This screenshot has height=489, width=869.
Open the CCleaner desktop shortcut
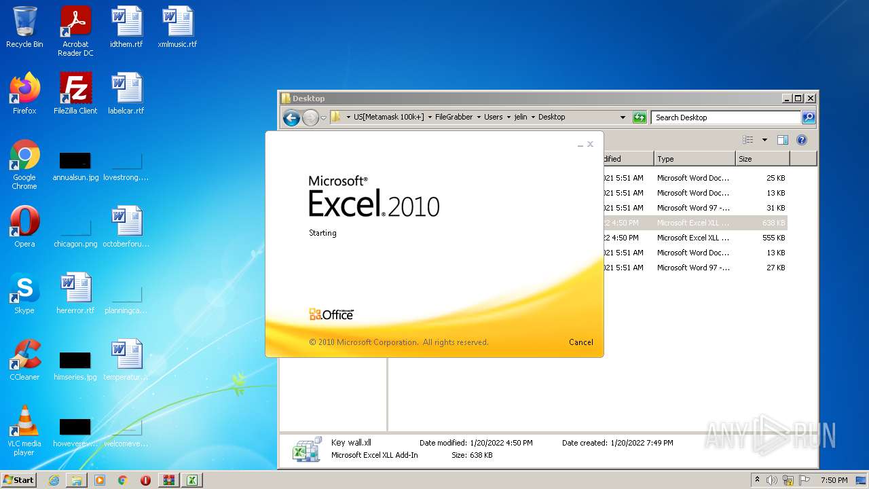[24, 360]
